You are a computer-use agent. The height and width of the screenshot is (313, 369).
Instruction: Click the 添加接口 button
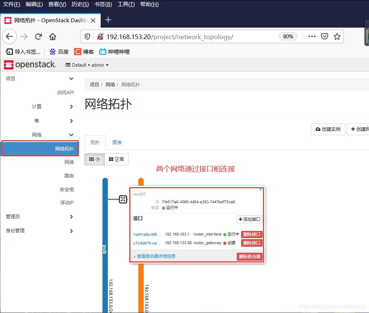pyautogui.click(x=249, y=219)
